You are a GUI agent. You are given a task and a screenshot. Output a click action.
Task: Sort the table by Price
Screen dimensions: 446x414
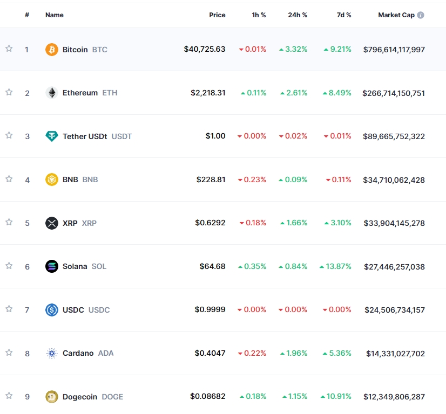point(217,15)
